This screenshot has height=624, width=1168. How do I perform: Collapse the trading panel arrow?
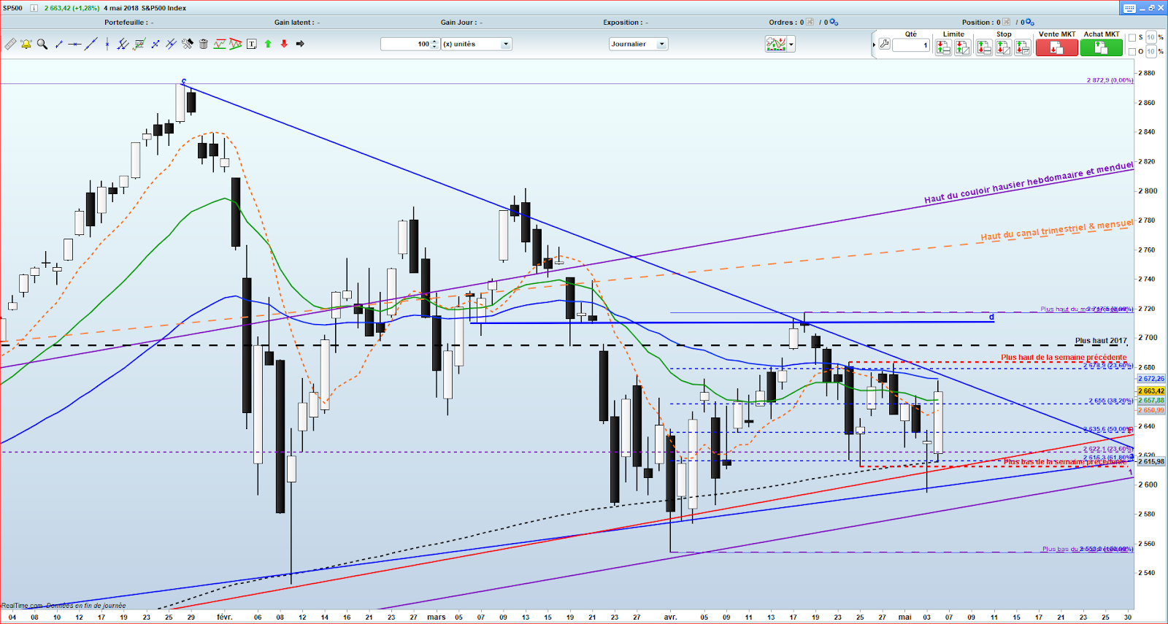[x=874, y=45]
